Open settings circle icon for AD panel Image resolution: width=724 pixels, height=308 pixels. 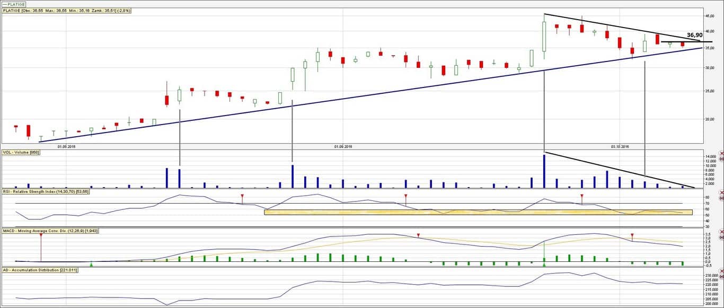(x=721, y=276)
